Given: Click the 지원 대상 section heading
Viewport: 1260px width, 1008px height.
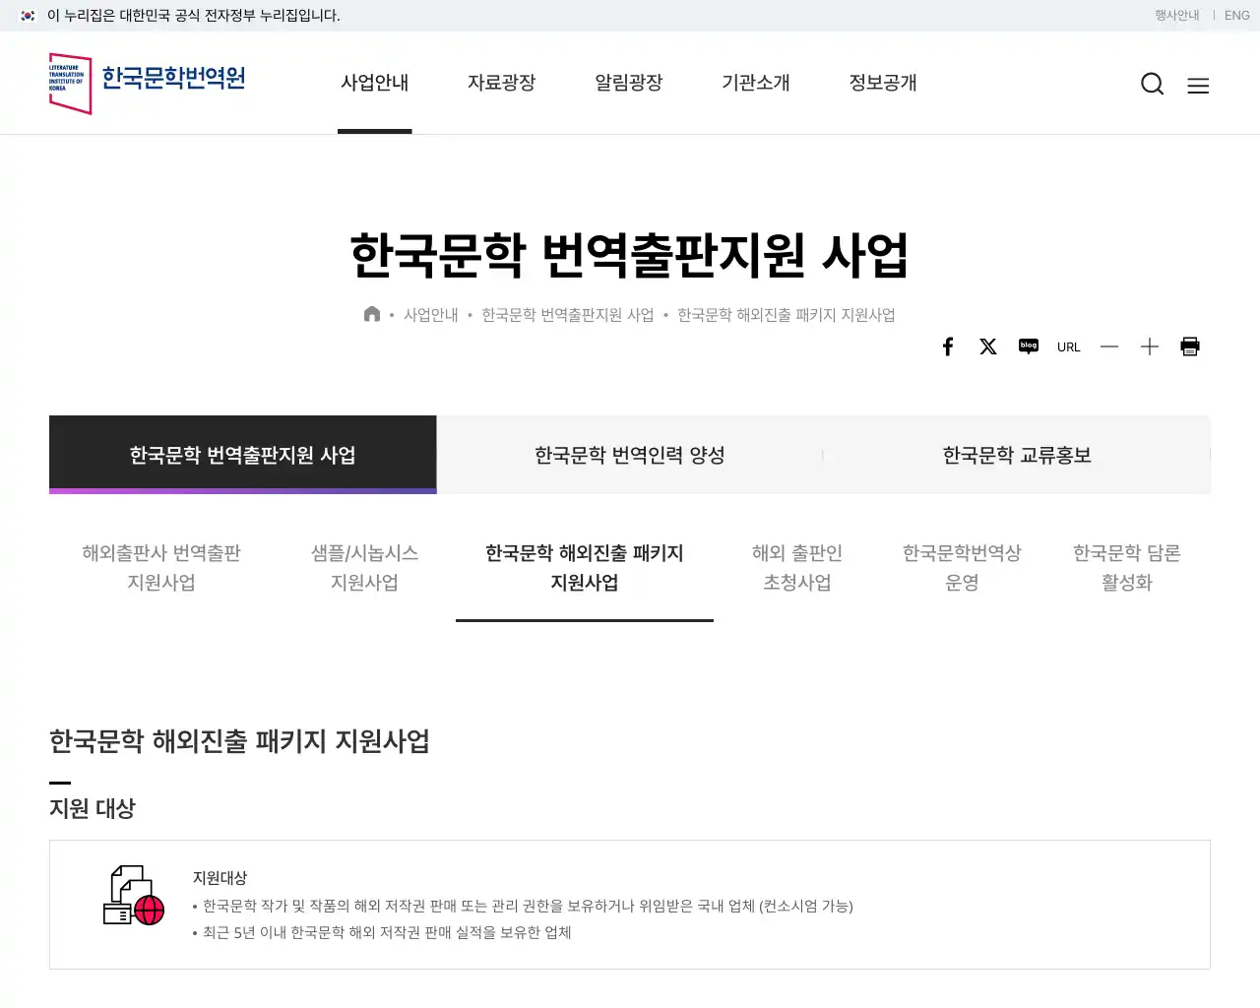Looking at the screenshot, I should [93, 808].
